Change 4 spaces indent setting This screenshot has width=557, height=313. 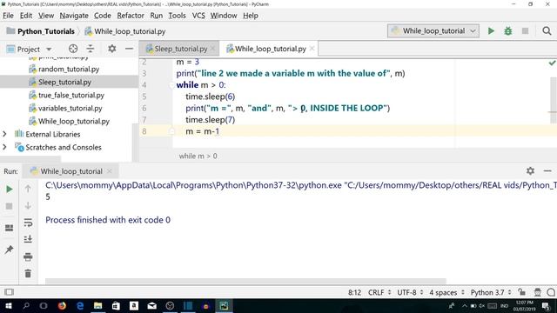(x=446, y=292)
